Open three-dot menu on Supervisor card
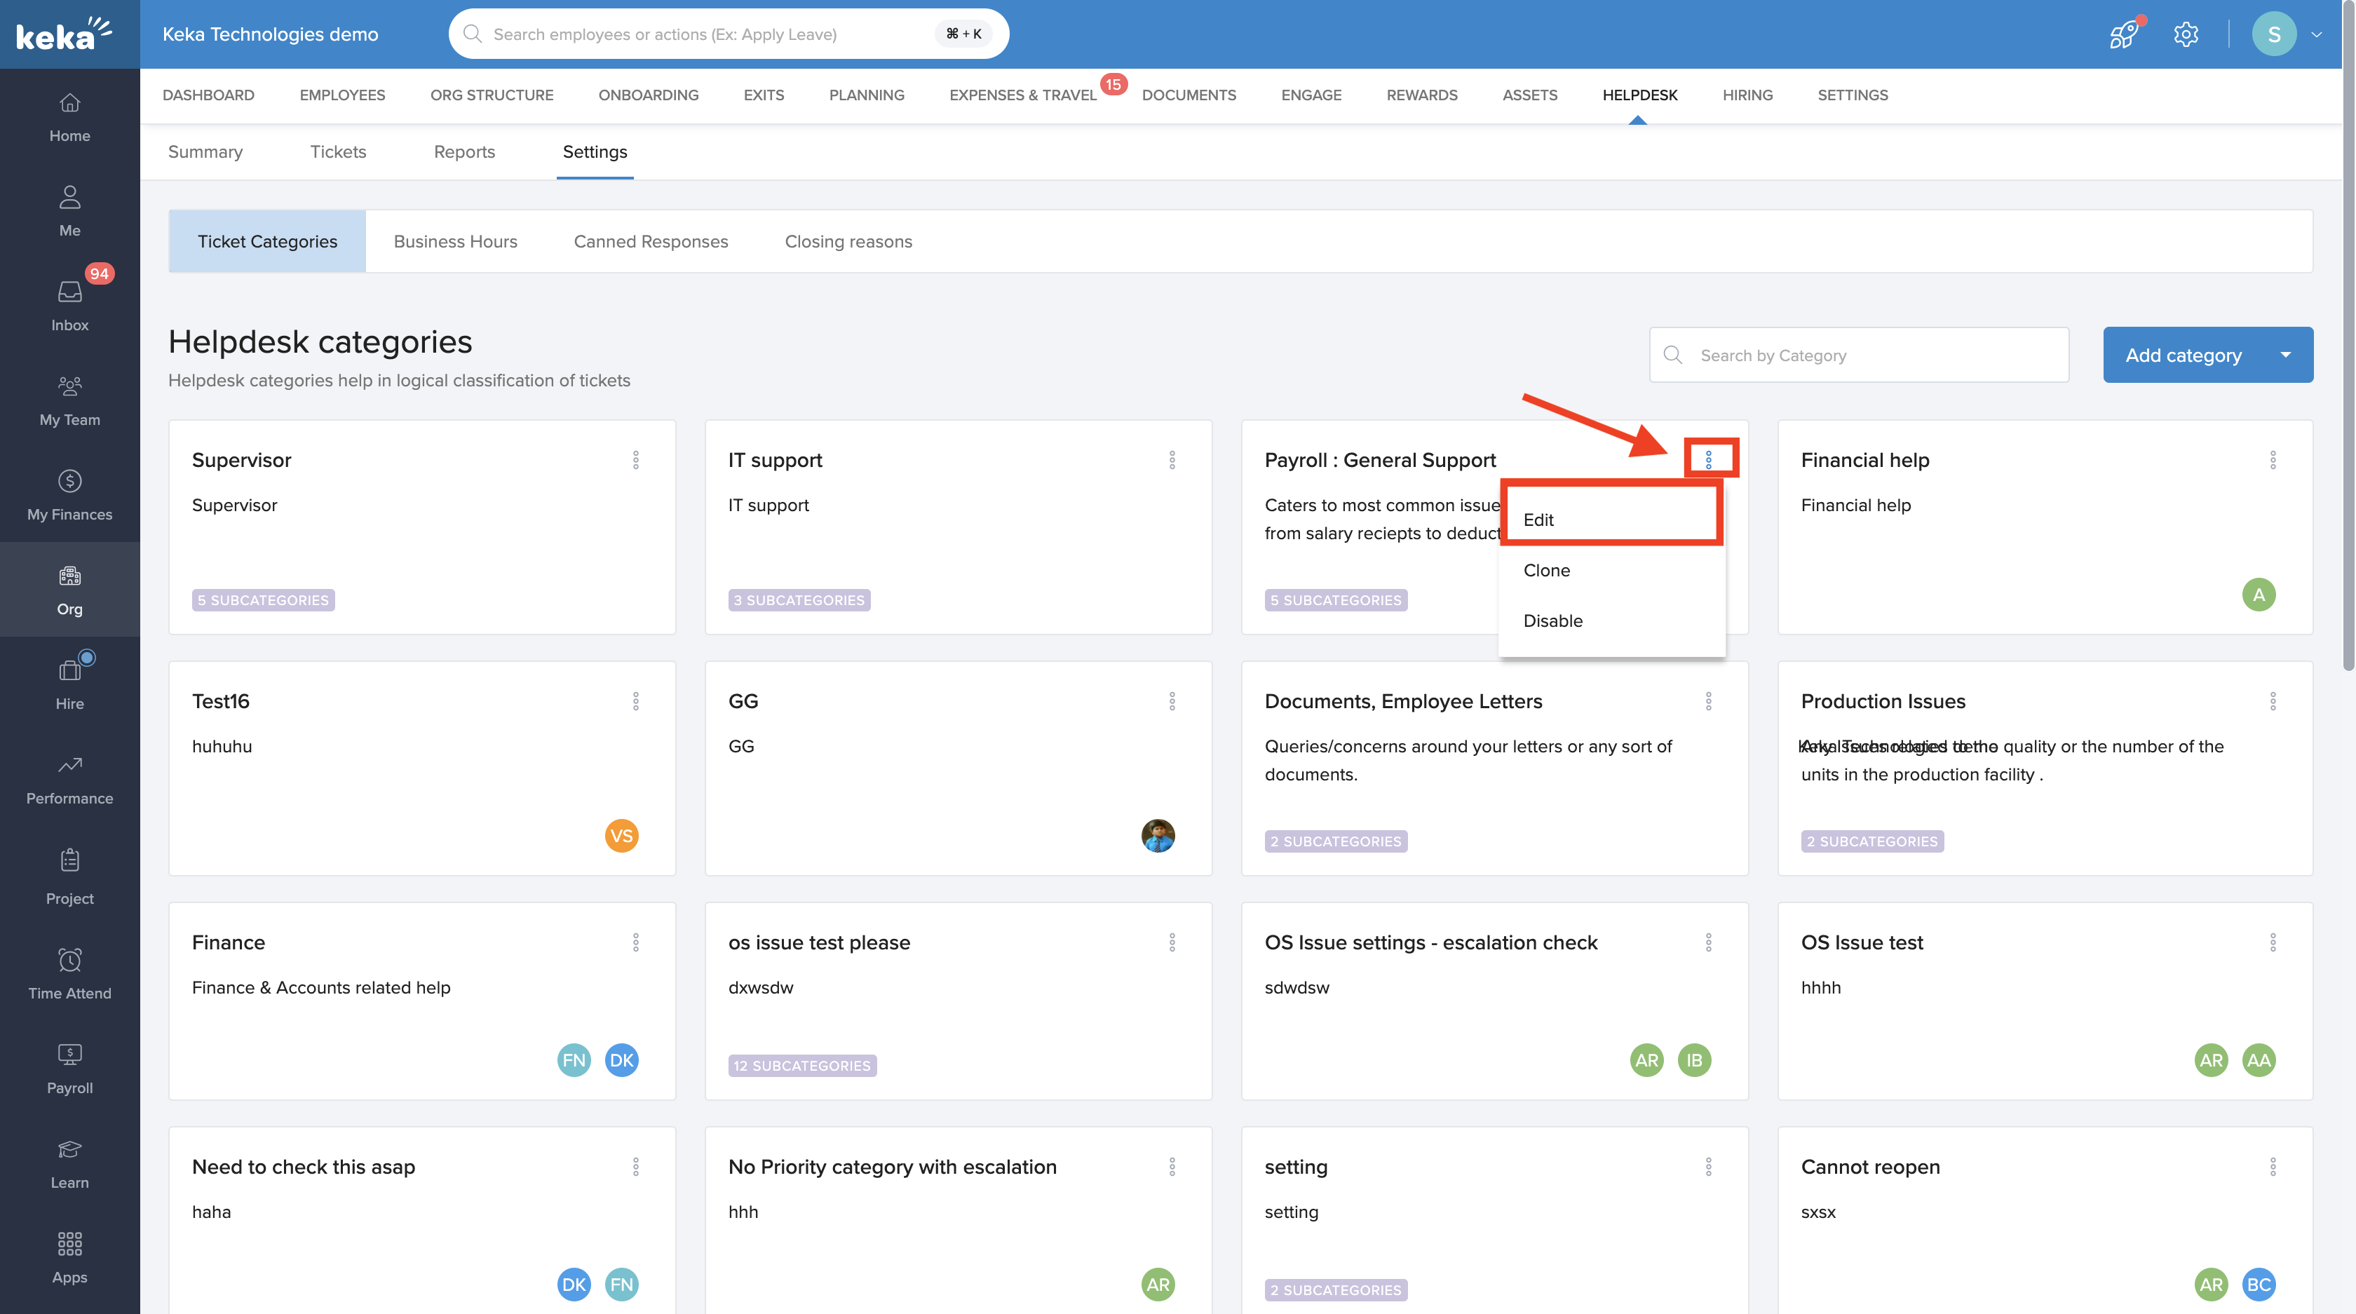 pos(636,460)
